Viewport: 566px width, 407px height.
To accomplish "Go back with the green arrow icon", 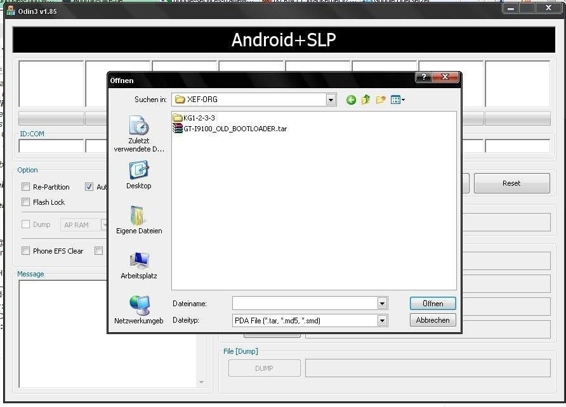I will click(351, 100).
